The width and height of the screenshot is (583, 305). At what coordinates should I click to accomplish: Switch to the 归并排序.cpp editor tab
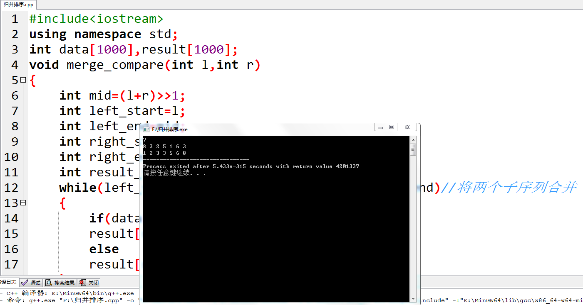(x=18, y=5)
